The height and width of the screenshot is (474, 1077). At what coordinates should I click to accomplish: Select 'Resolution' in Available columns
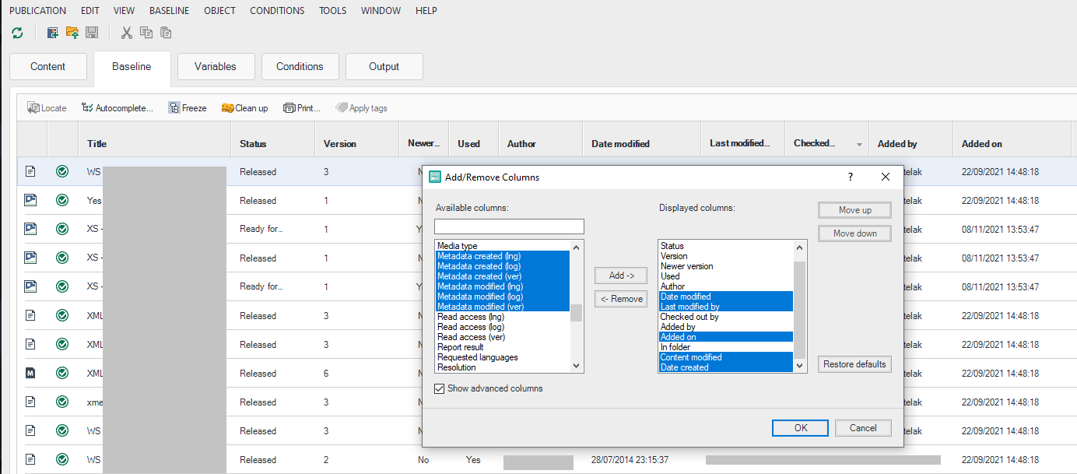click(502, 367)
